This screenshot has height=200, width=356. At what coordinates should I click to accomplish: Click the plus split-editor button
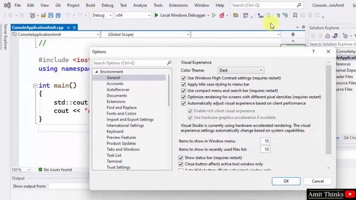point(293,34)
